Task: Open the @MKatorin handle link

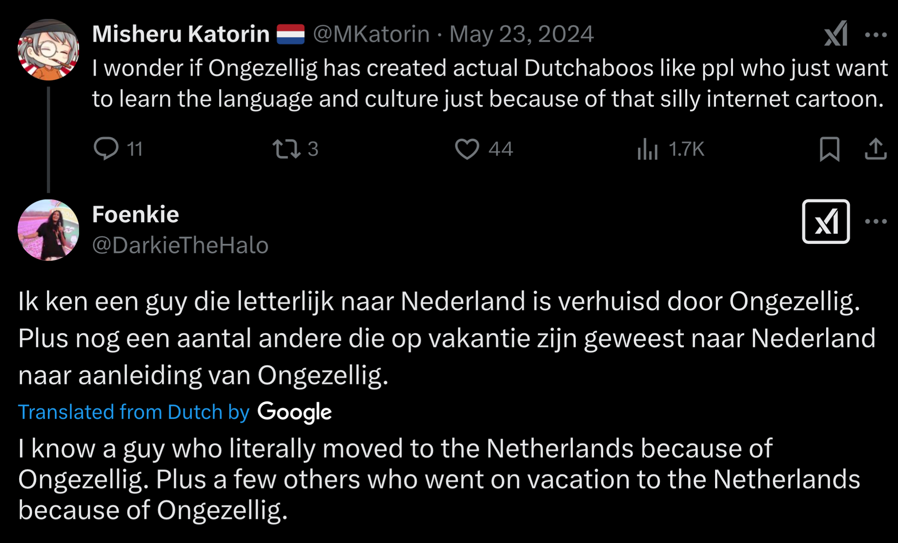Action: 371,34
